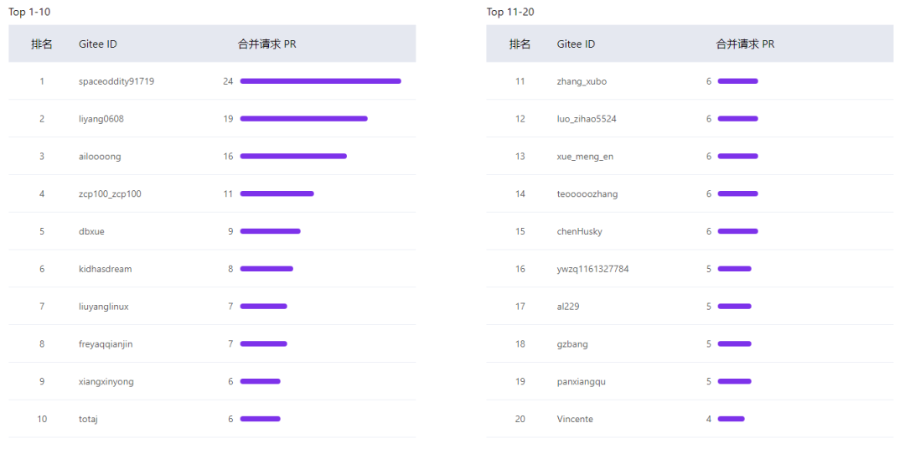The height and width of the screenshot is (449, 905).
Task: Select zhang_xubo at rank 11
Action: [x=582, y=81]
